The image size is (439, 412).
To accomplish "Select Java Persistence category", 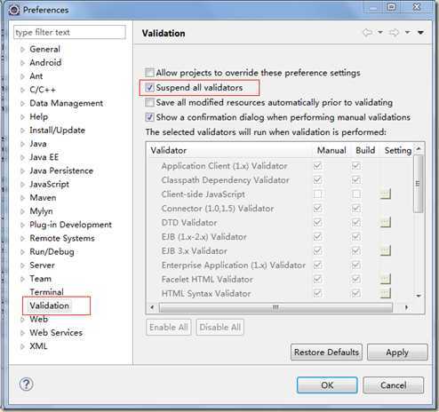I will tap(61, 170).
